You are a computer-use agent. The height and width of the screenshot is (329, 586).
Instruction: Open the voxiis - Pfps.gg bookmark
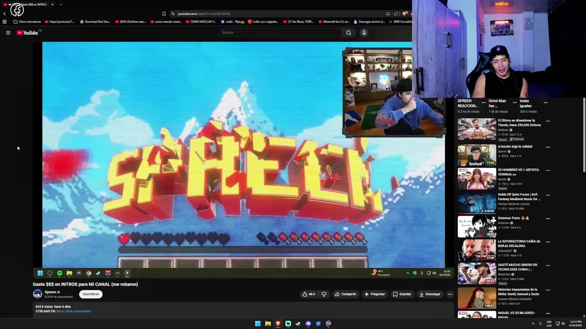point(233,21)
